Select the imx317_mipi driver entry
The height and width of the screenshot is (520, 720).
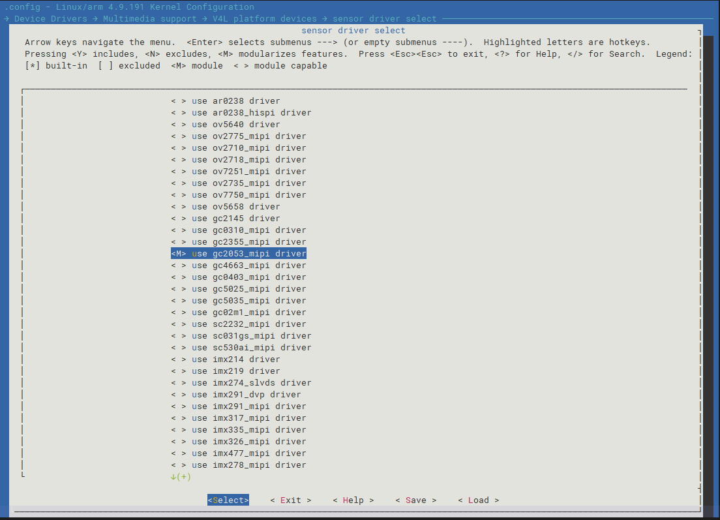pyautogui.click(x=238, y=418)
